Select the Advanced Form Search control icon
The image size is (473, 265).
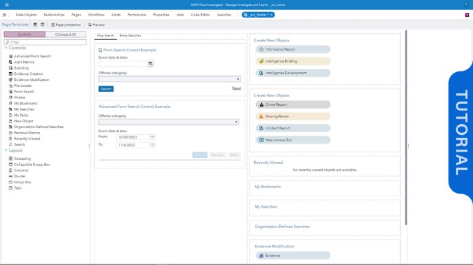pos(11,57)
